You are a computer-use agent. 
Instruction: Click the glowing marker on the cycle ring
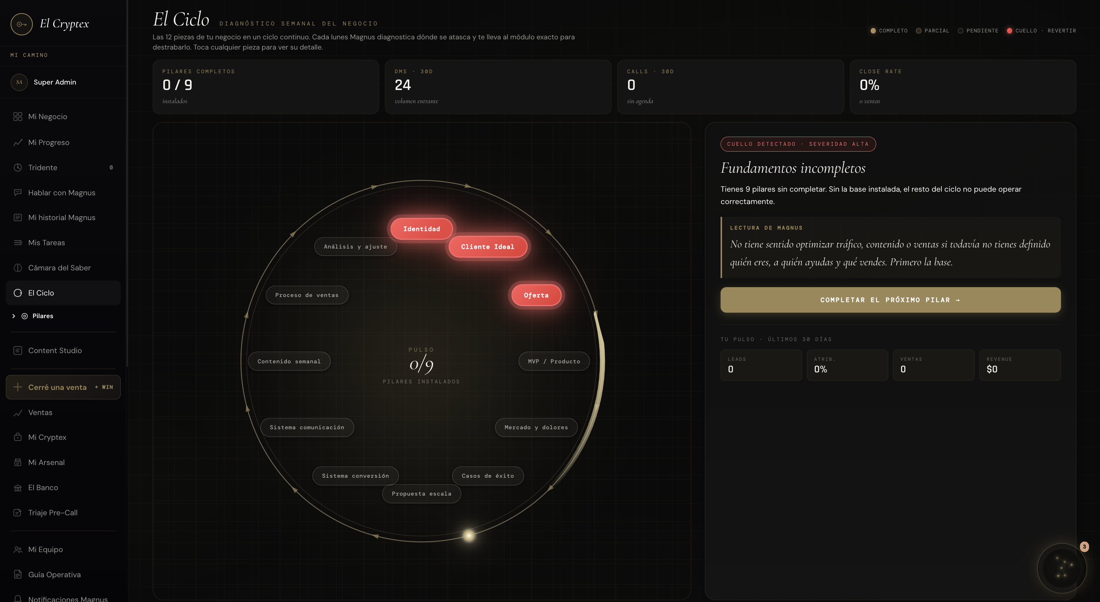468,535
